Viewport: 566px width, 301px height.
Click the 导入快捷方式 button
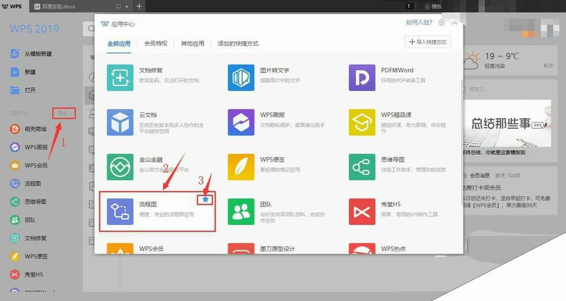(427, 42)
